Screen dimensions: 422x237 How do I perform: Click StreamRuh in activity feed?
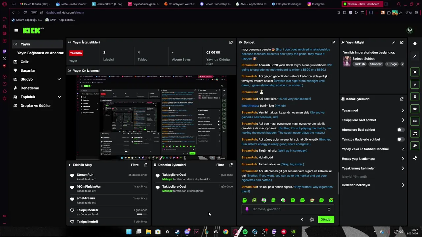[85, 175]
